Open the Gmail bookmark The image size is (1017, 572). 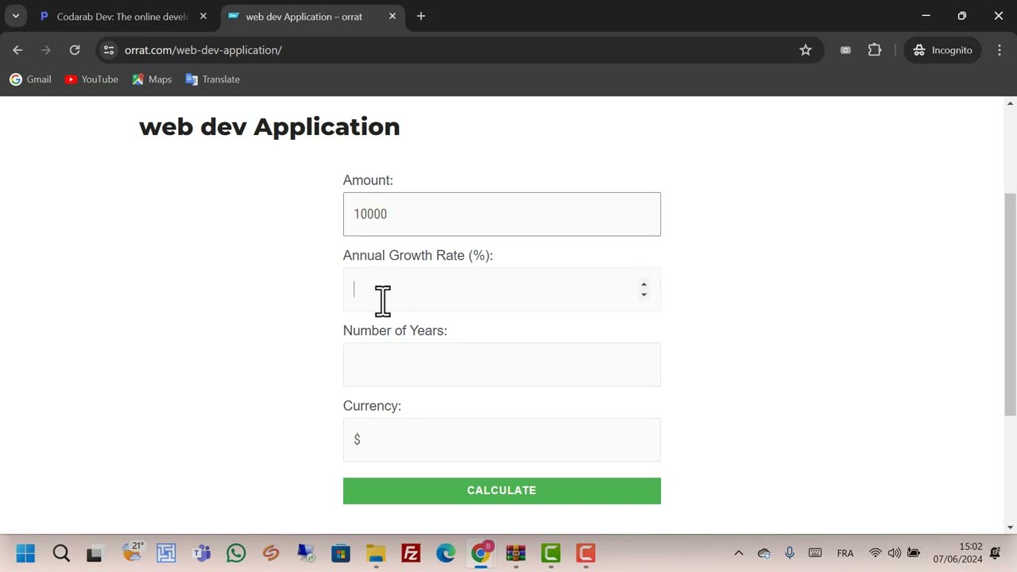click(30, 79)
